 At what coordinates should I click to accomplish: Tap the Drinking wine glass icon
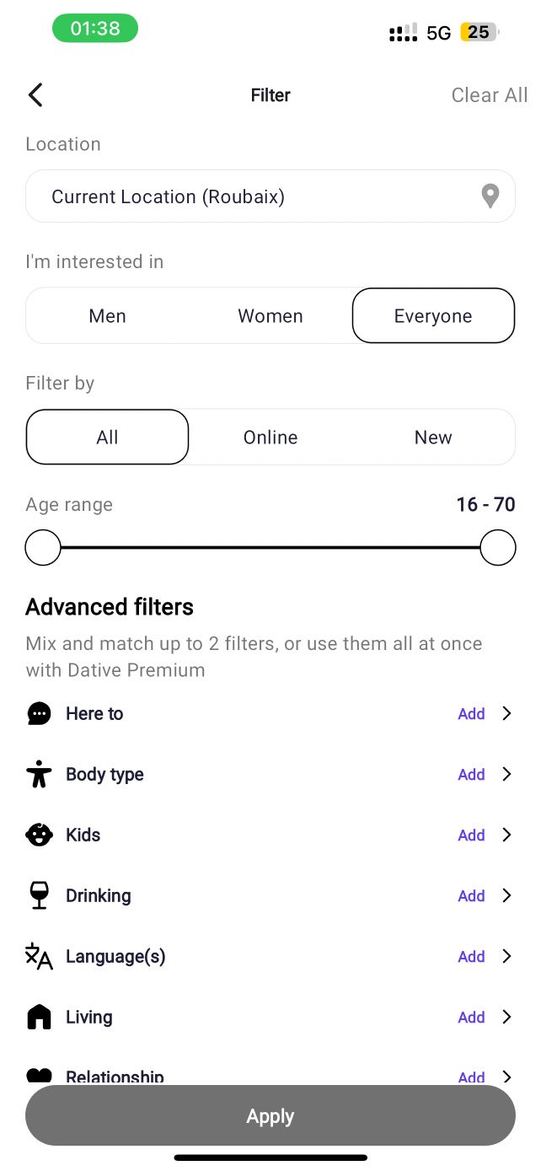tap(39, 896)
